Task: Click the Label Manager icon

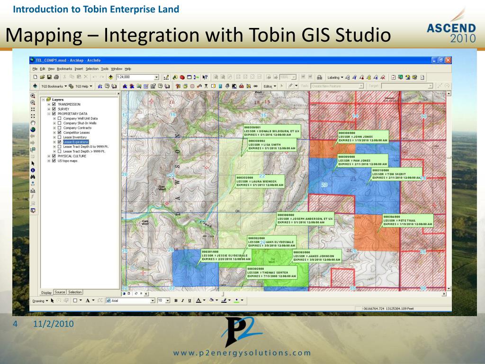Action: click(x=347, y=77)
